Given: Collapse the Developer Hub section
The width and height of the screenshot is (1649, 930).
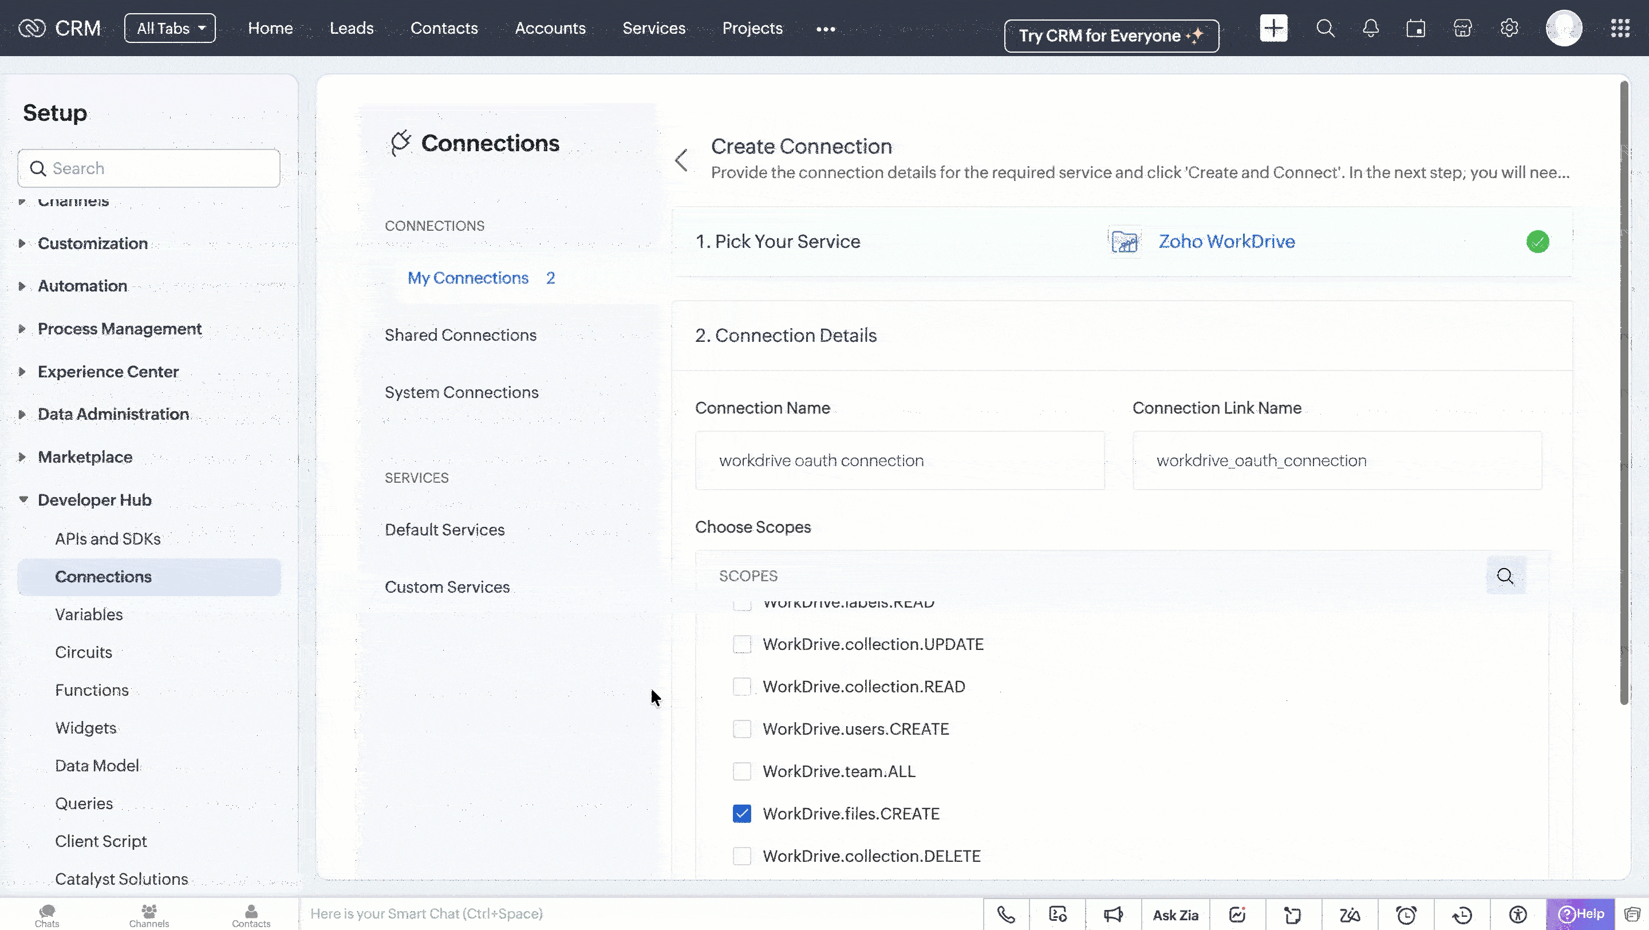Looking at the screenshot, I should point(94,500).
